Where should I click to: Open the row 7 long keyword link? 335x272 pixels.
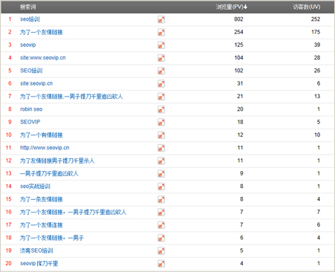[x=71, y=97]
